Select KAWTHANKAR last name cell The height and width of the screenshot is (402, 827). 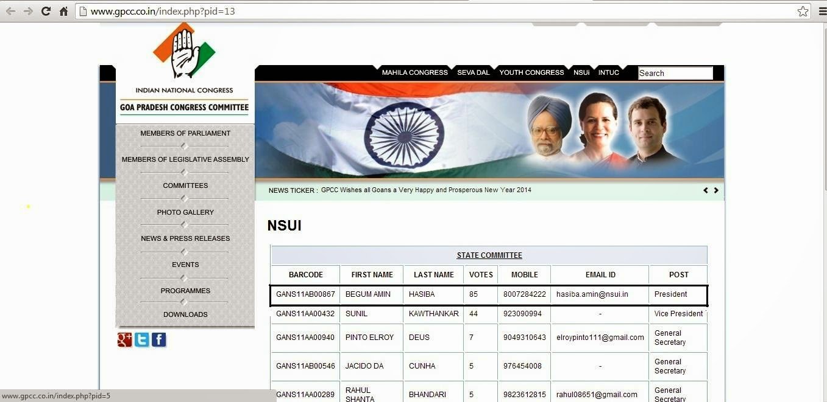point(434,314)
